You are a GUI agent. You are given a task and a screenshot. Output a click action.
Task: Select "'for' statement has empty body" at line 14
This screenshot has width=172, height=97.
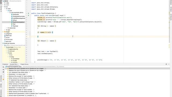click(x=18, y=72)
